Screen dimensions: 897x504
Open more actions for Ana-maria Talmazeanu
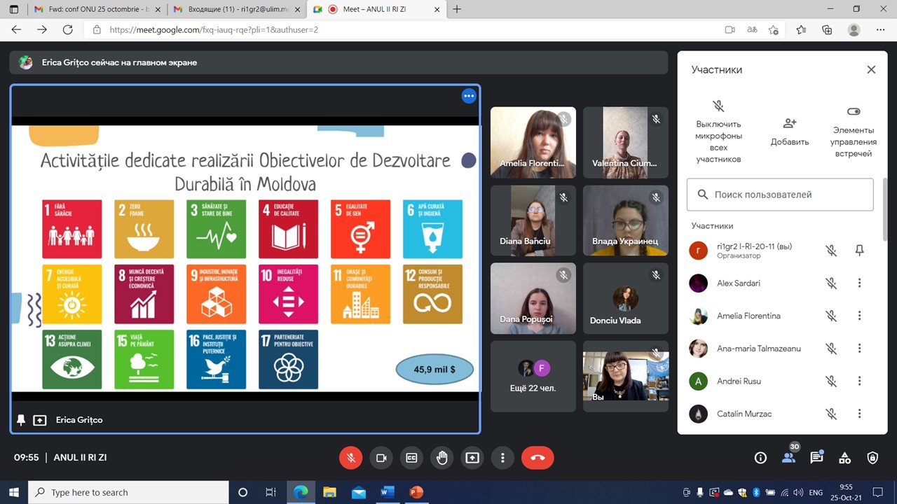click(x=860, y=349)
